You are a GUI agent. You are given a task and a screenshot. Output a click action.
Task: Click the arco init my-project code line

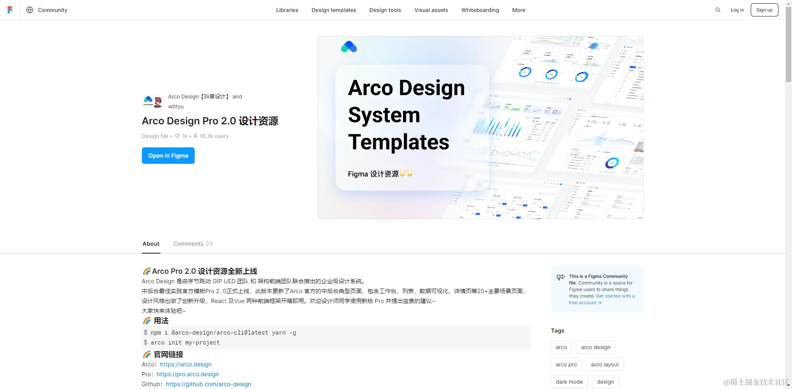point(182,342)
